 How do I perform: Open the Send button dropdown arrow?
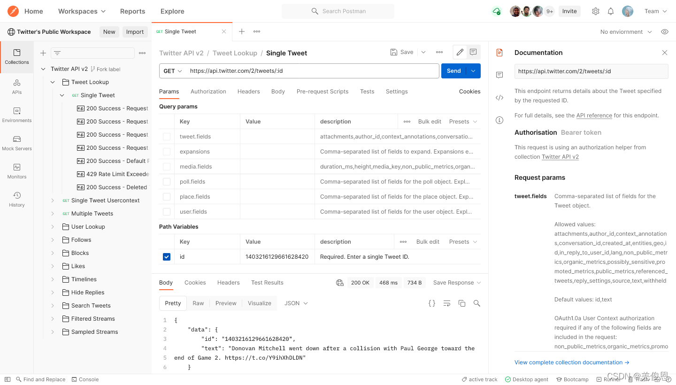tap(473, 71)
